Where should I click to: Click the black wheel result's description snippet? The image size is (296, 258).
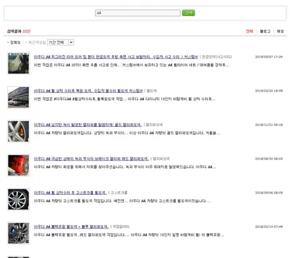129,235
